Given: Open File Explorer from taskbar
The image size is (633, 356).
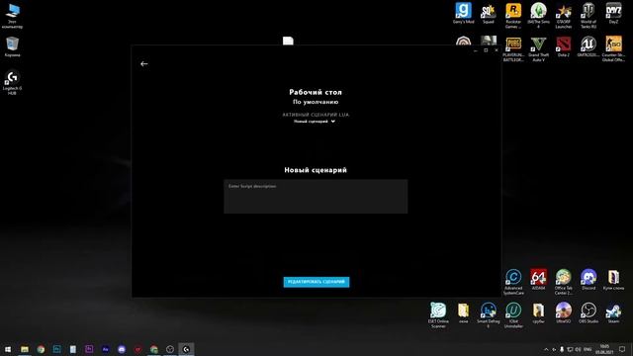Looking at the screenshot, I should tap(25, 349).
